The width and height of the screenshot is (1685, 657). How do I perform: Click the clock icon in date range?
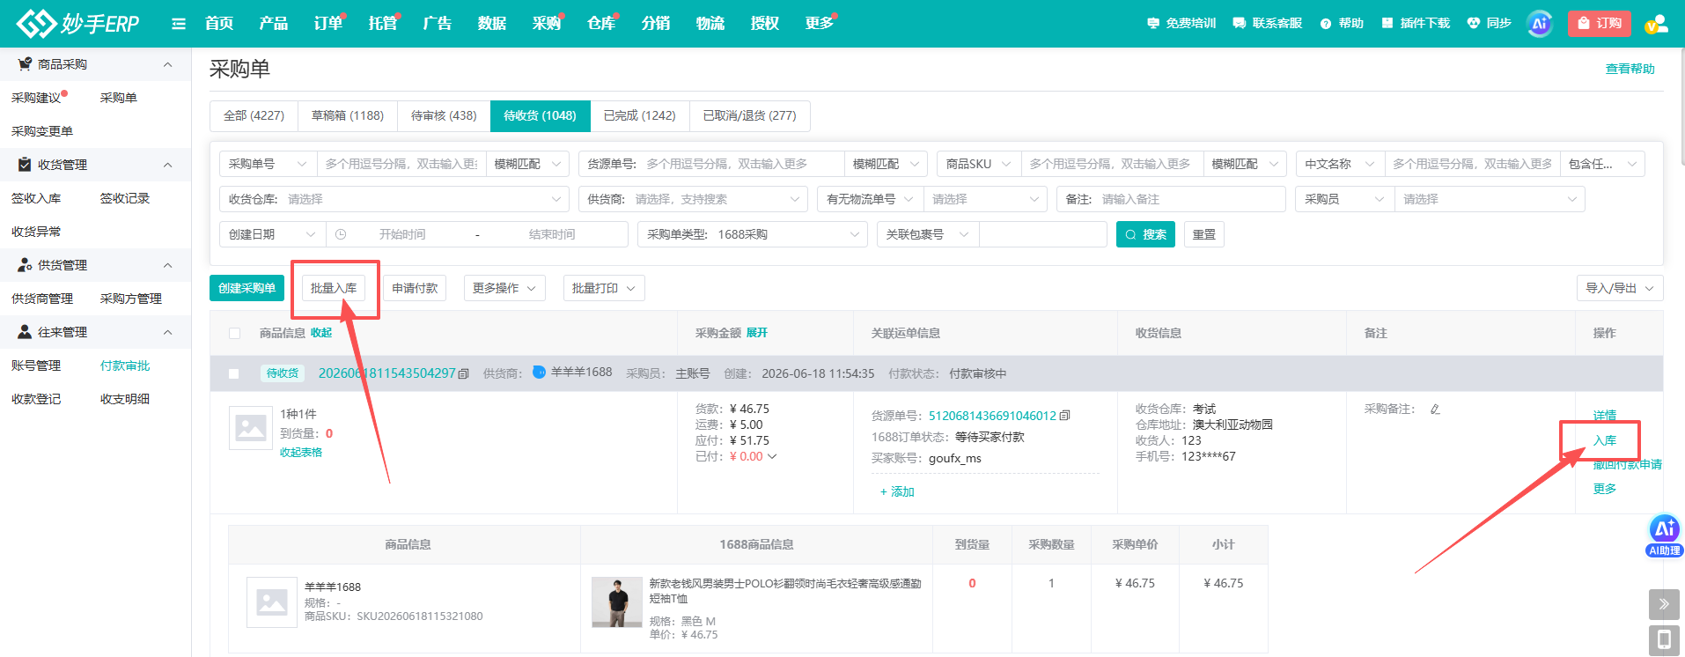pos(341,234)
